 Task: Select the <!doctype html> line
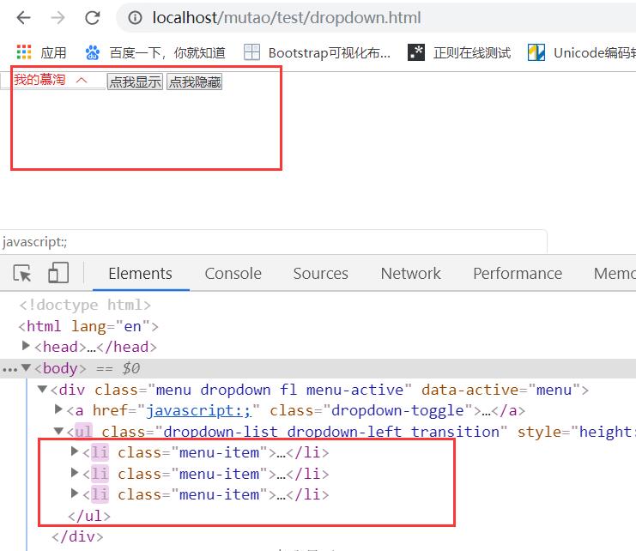tap(85, 305)
